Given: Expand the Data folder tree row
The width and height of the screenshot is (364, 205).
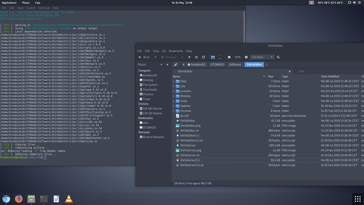Looking at the screenshot, I should (x=174, y=81).
